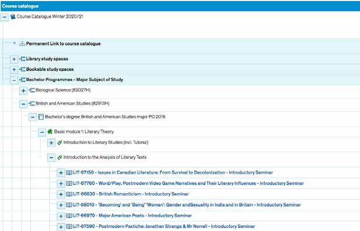Select British and American Studies (82913H) label
Image resolution: width=360 pixels, height=231 pixels.
(x=72, y=103)
